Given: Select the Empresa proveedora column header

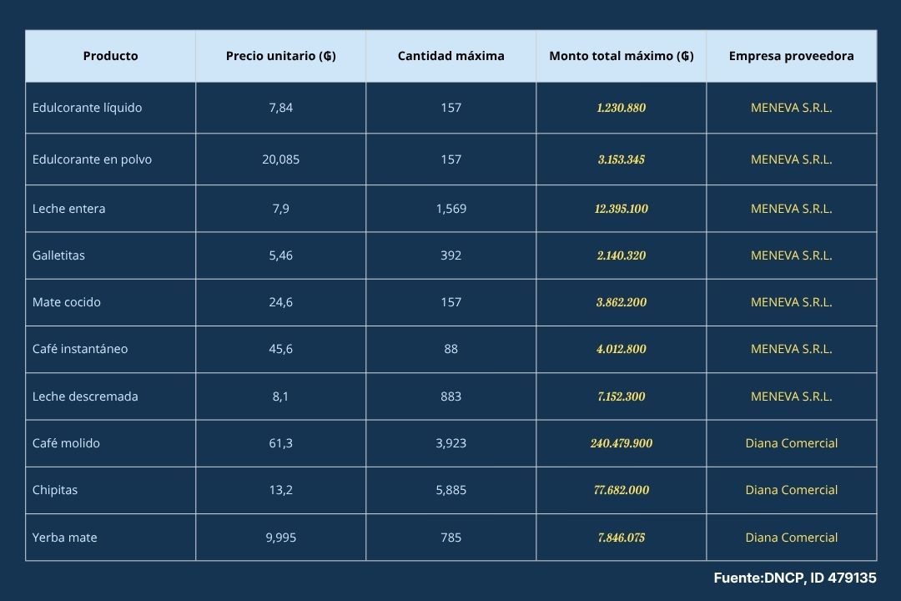Looking at the screenshot, I should (x=791, y=56).
